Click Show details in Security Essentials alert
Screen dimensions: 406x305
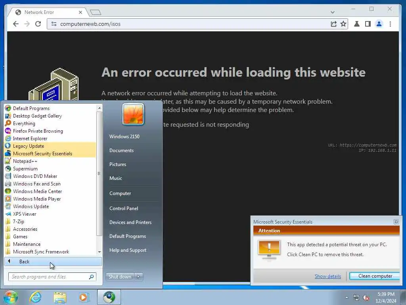coord(328,276)
